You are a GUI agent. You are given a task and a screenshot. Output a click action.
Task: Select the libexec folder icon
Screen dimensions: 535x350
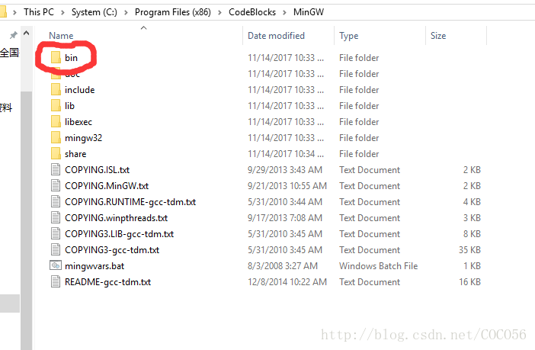pyautogui.click(x=55, y=122)
